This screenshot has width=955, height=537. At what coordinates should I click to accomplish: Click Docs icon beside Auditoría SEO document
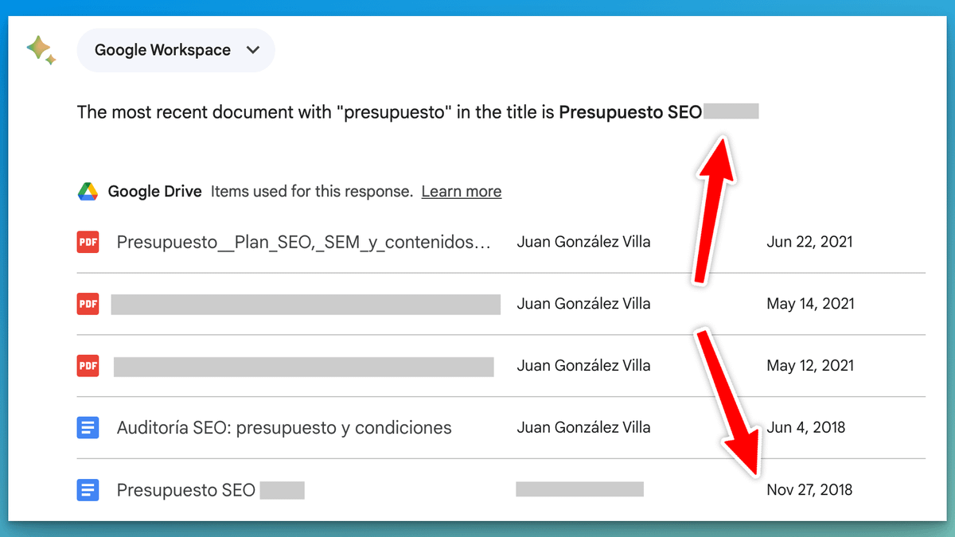88,428
